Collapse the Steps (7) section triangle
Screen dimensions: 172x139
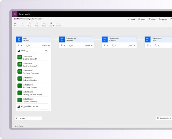click(x=19, y=51)
